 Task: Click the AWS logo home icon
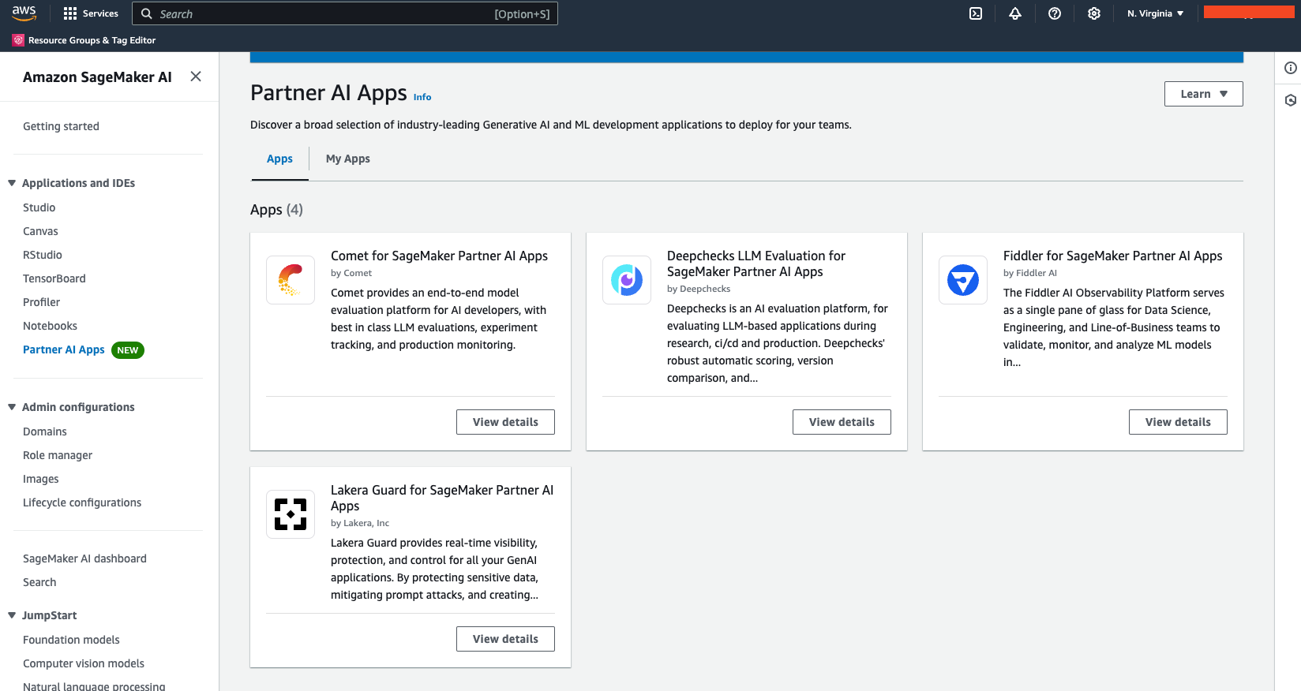click(24, 13)
